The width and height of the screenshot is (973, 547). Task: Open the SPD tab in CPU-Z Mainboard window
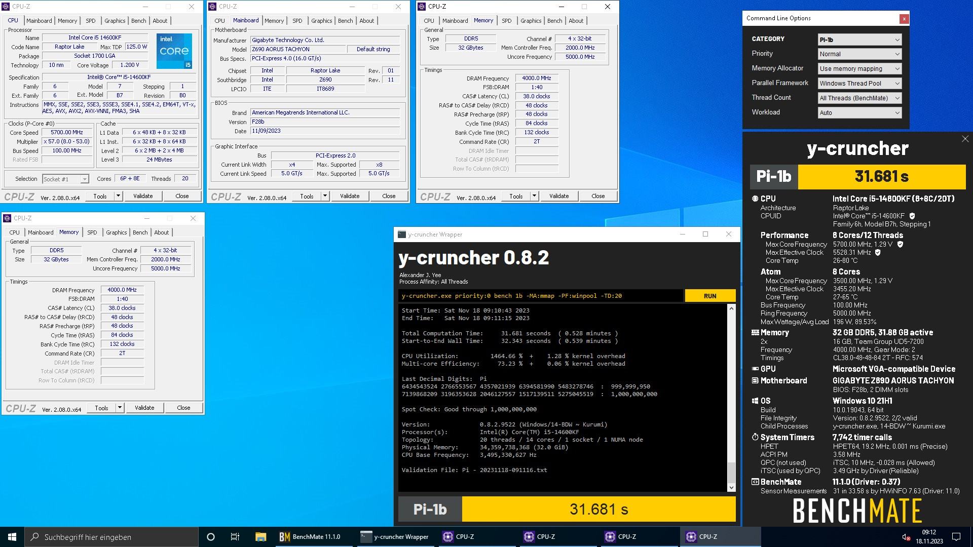pyautogui.click(x=297, y=21)
